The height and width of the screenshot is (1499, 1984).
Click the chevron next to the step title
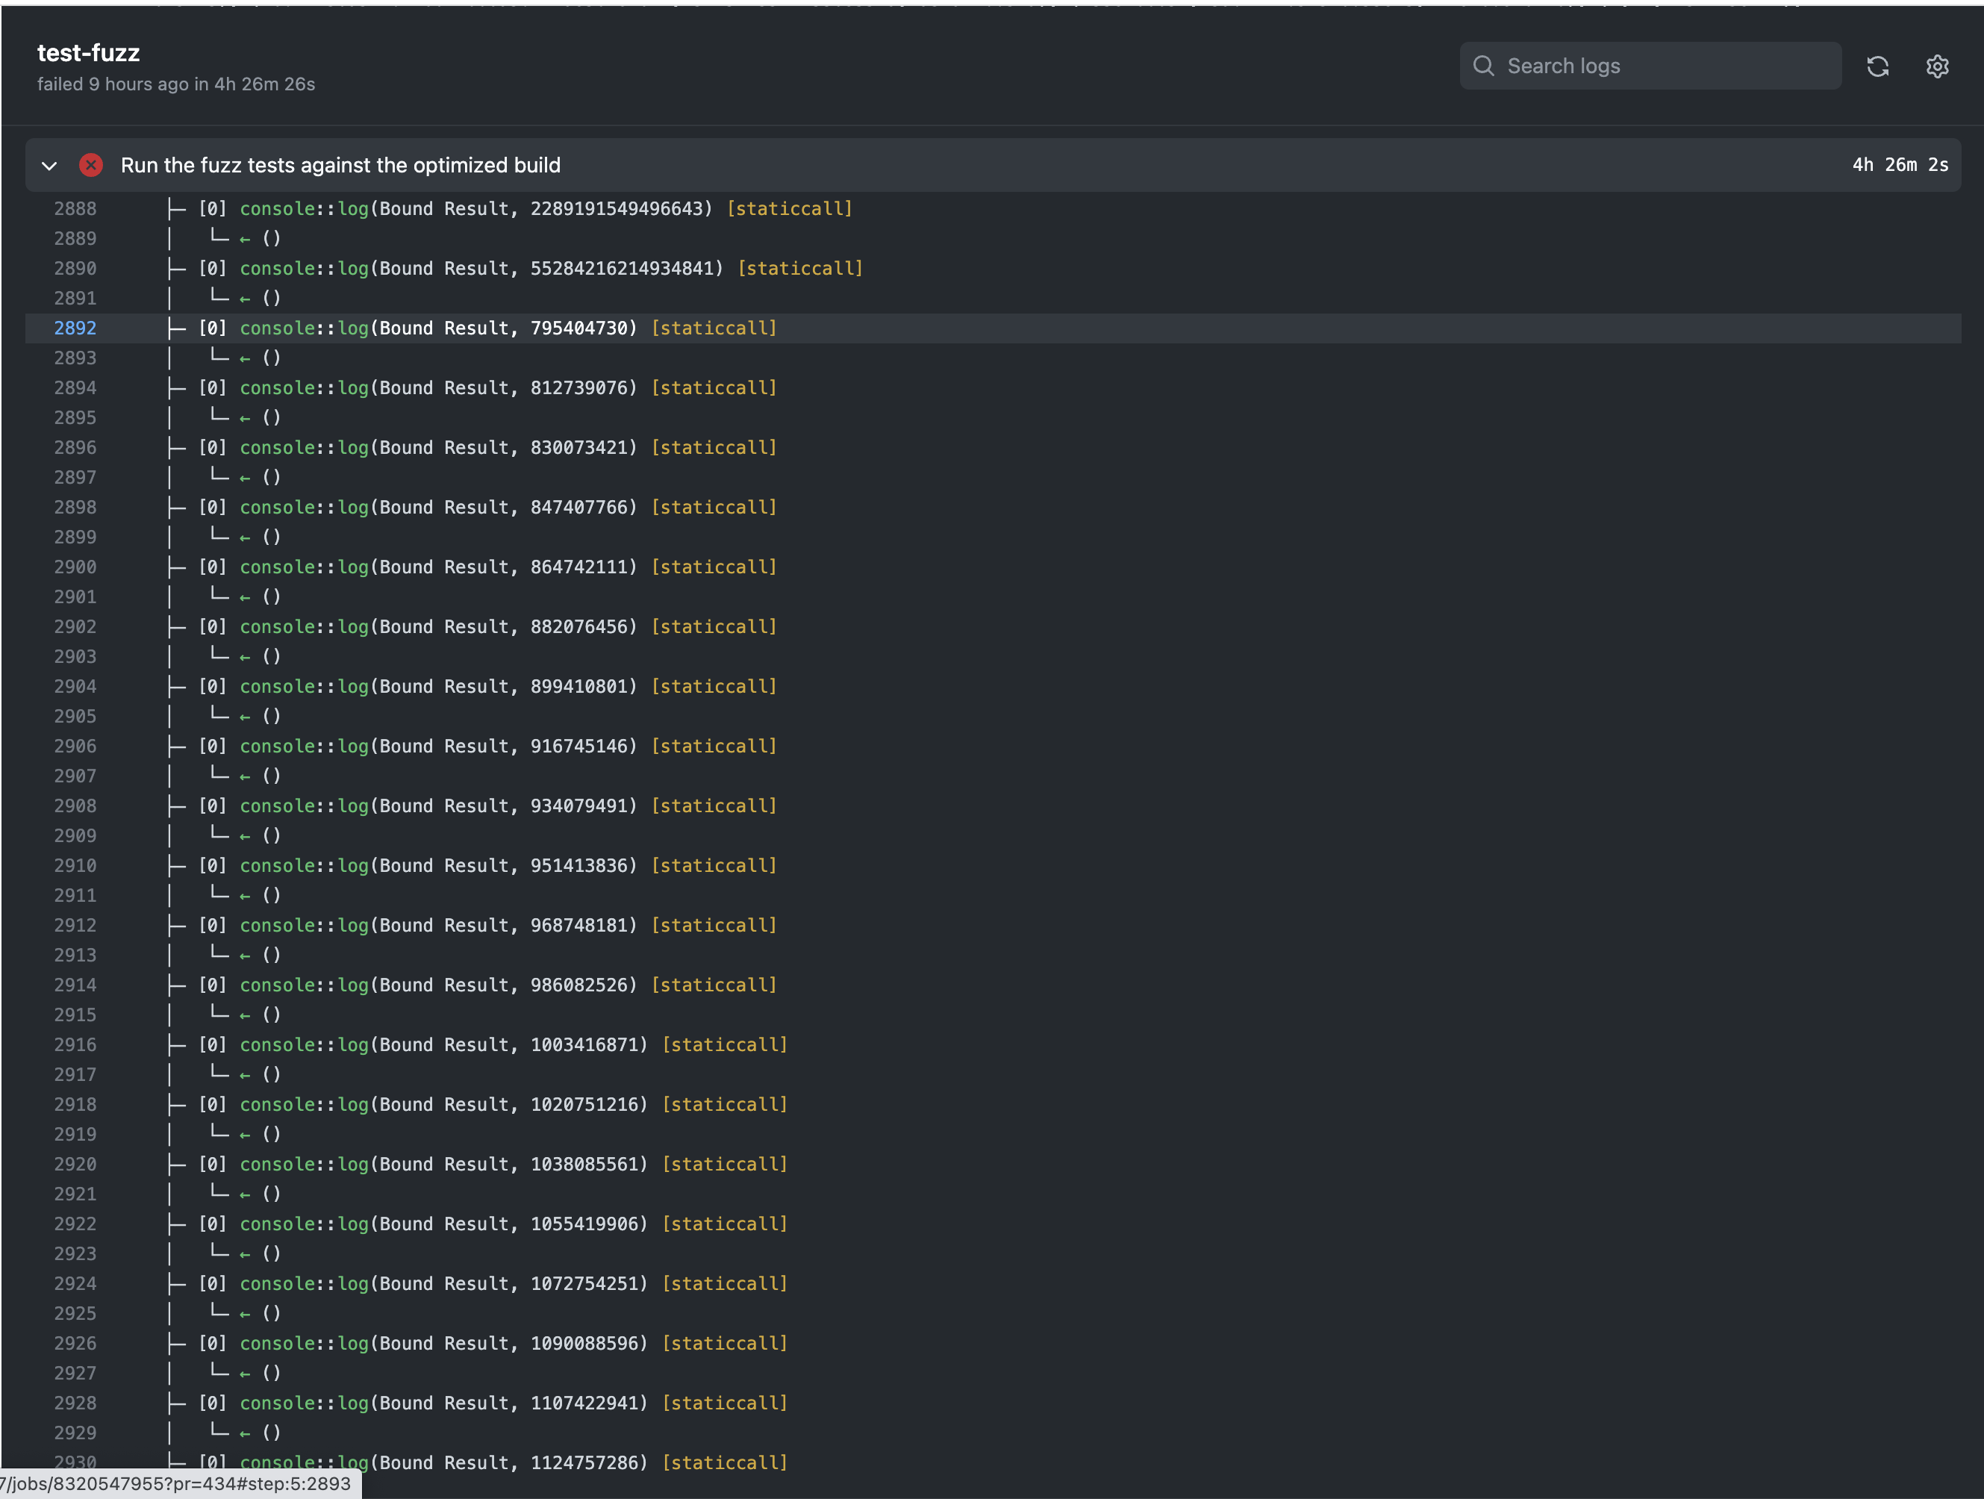click(49, 165)
